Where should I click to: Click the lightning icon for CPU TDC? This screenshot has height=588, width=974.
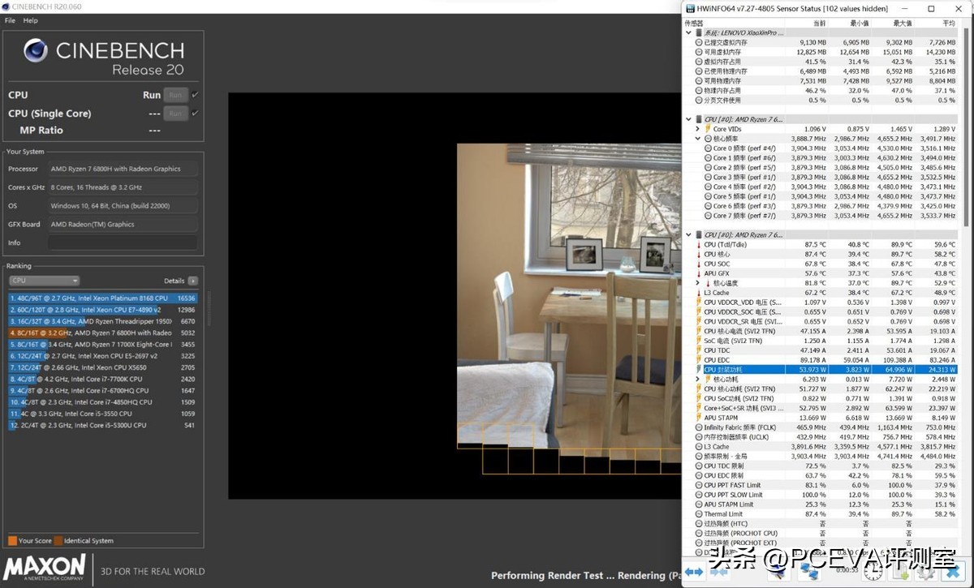699,350
